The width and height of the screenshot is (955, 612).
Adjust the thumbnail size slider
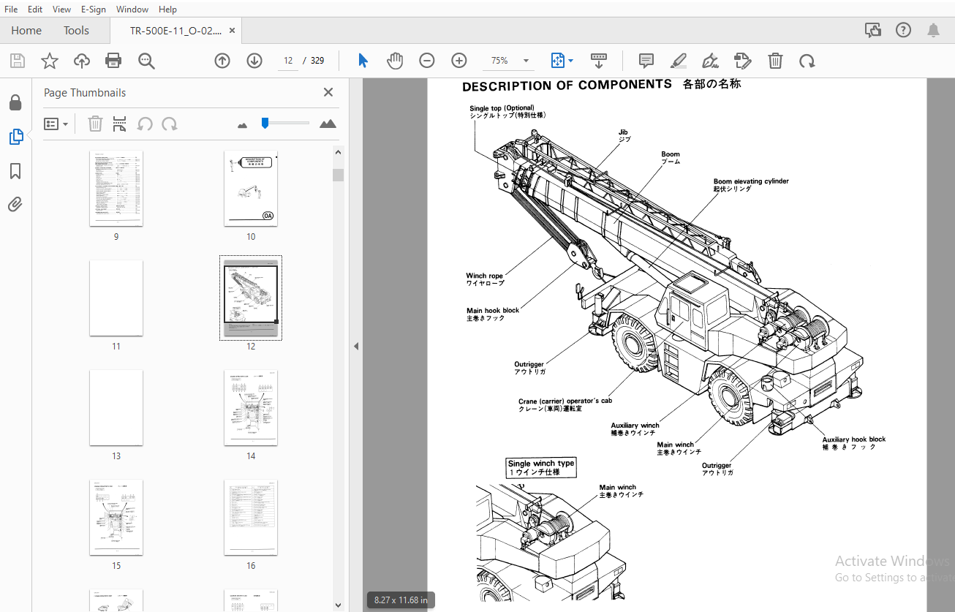coord(265,123)
